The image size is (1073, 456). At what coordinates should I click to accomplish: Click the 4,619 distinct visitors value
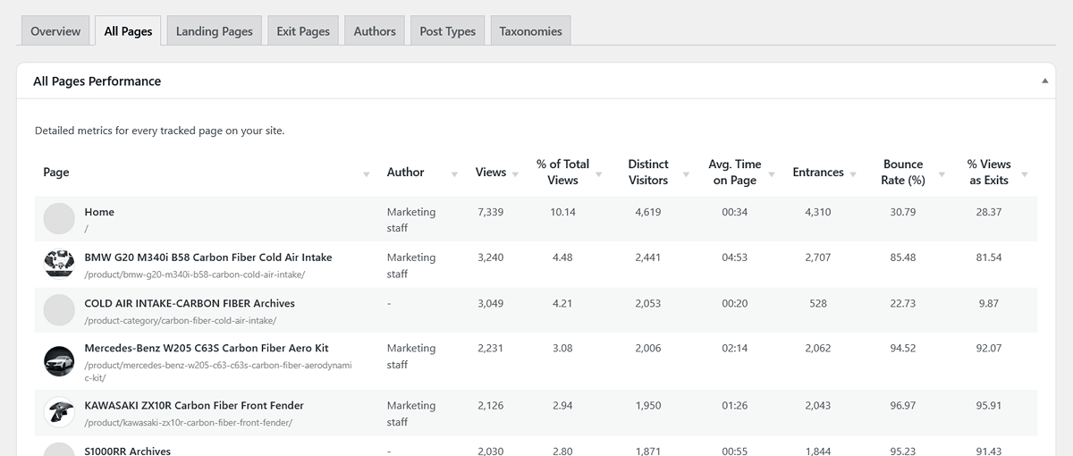pos(648,212)
